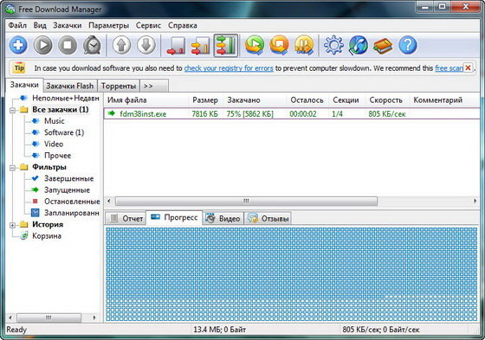Click the tree panel scroll left arrow
The width and height of the screenshot is (485, 340).
[10, 318]
